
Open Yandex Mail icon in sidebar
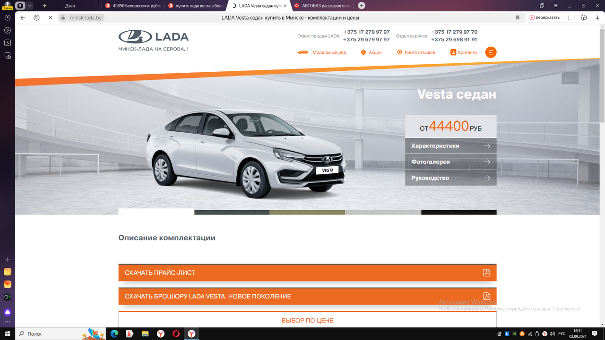(x=8, y=284)
